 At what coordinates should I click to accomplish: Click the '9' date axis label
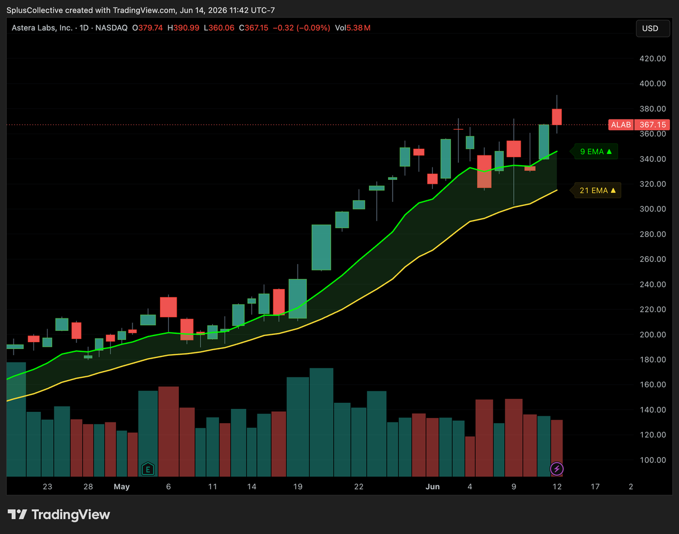pos(514,486)
